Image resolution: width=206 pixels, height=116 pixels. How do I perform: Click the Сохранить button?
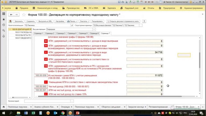(31, 21)
